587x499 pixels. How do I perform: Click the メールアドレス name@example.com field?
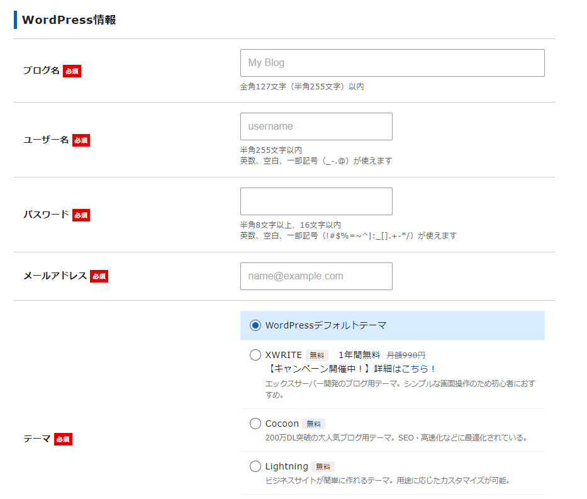click(x=316, y=276)
